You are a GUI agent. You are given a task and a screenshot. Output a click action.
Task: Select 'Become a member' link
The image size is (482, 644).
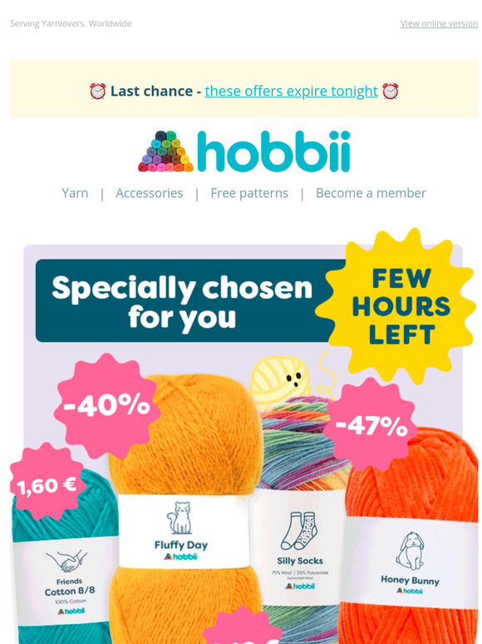tap(371, 193)
